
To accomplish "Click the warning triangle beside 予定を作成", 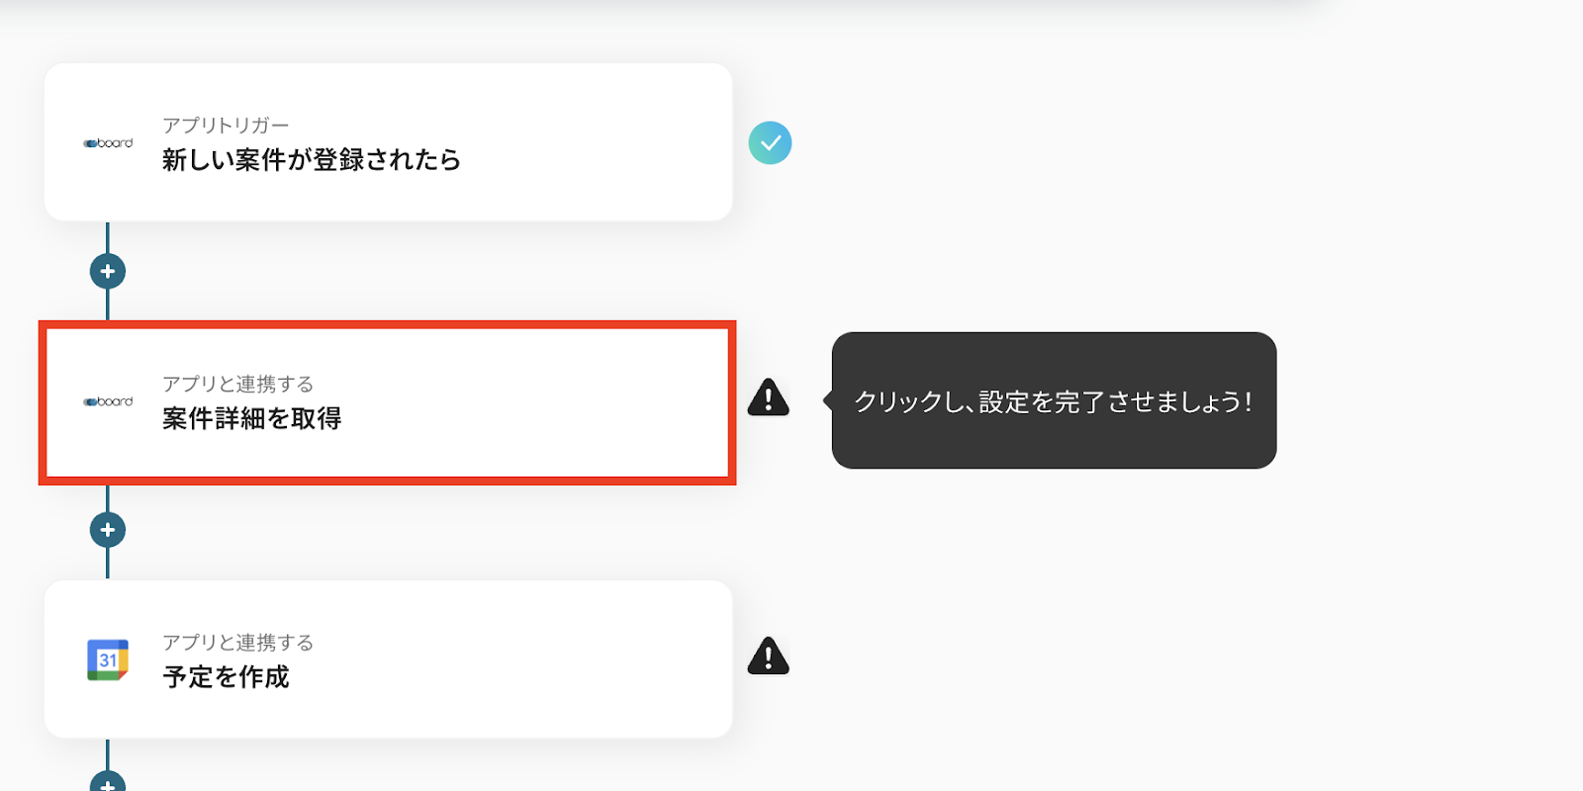I will pyautogui.click(x=769, y=656).
